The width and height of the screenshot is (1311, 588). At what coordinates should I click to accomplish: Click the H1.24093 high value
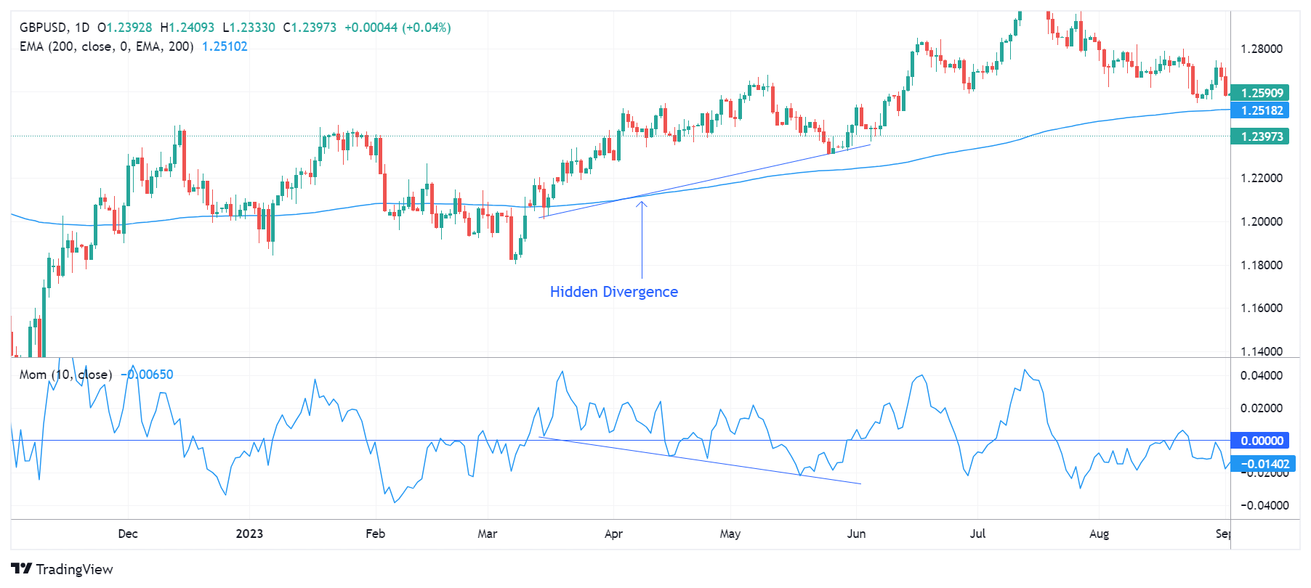coord(187,28)
